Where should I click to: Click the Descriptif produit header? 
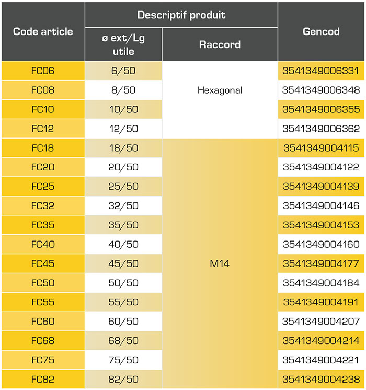click(181, 15)
